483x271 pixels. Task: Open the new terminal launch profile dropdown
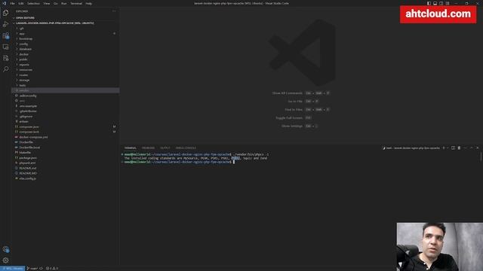[x=448, y=148]
